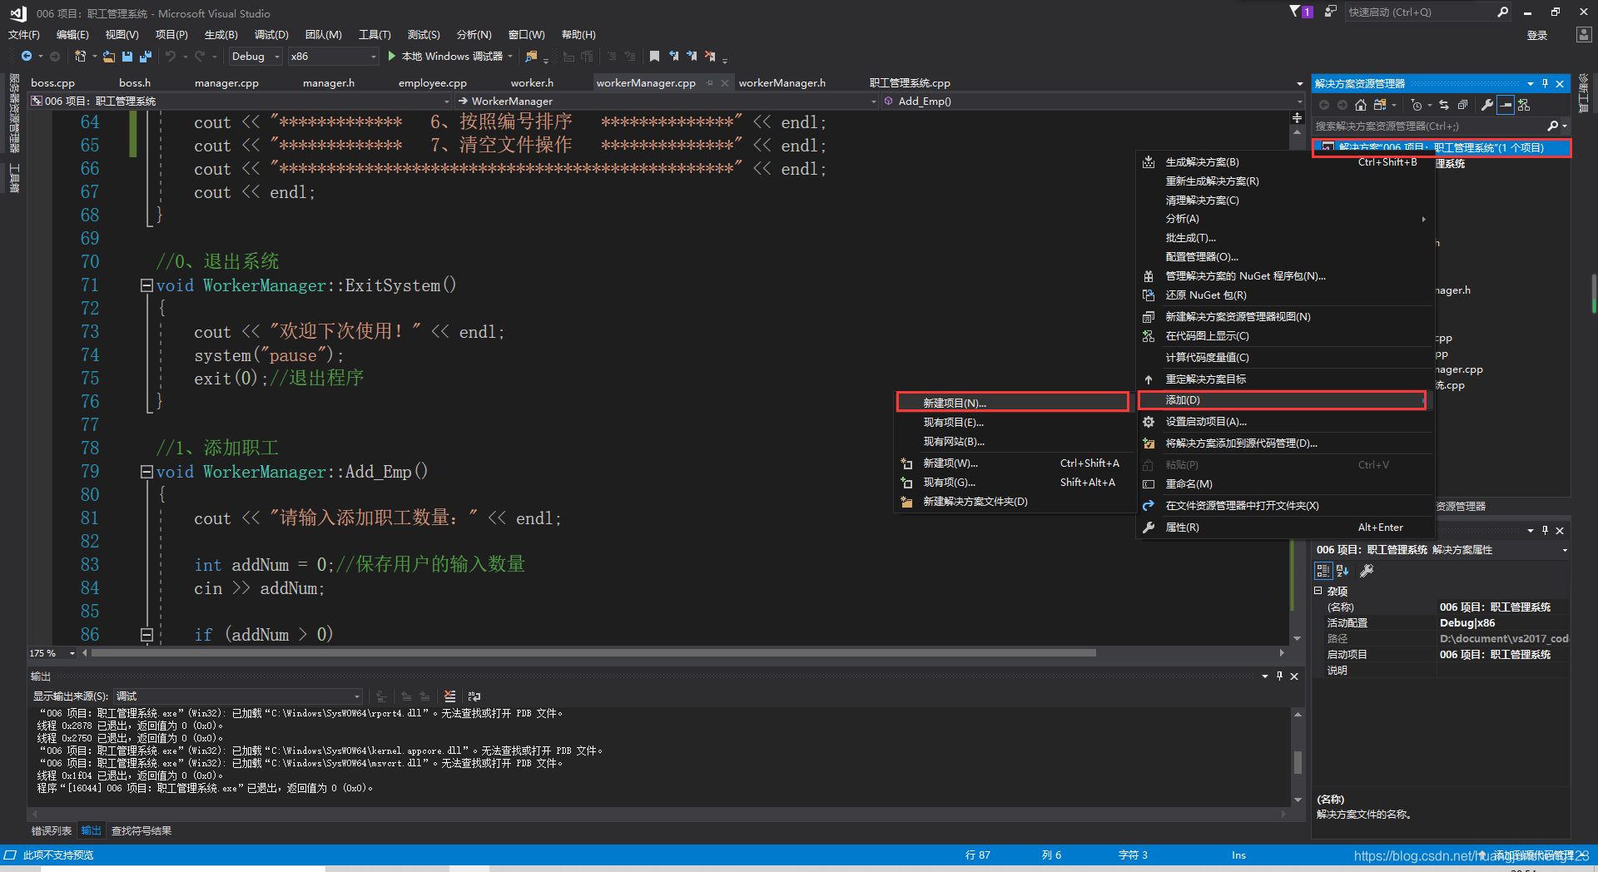The height and width of the screenshot is (872, 1598).
Task: Pin the 输出 Output panel
Action: pos(1279,676)
